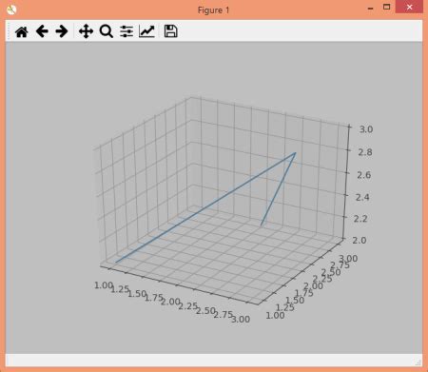Click the Figure 1 title text
Screen dimensions: 428x372
[213, 10]
